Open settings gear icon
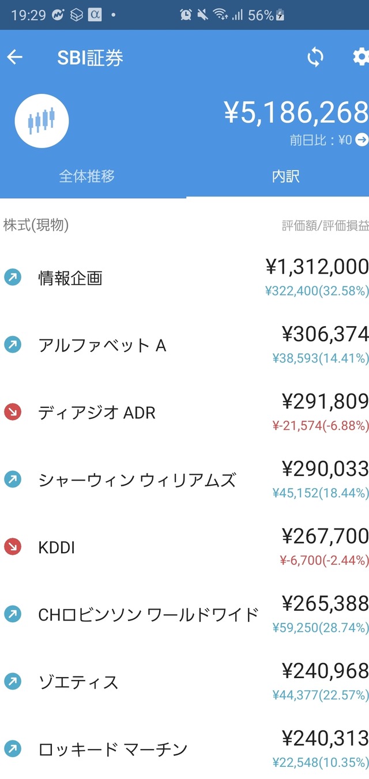Viewport: 369px width, 779px height. click(361, 57)
